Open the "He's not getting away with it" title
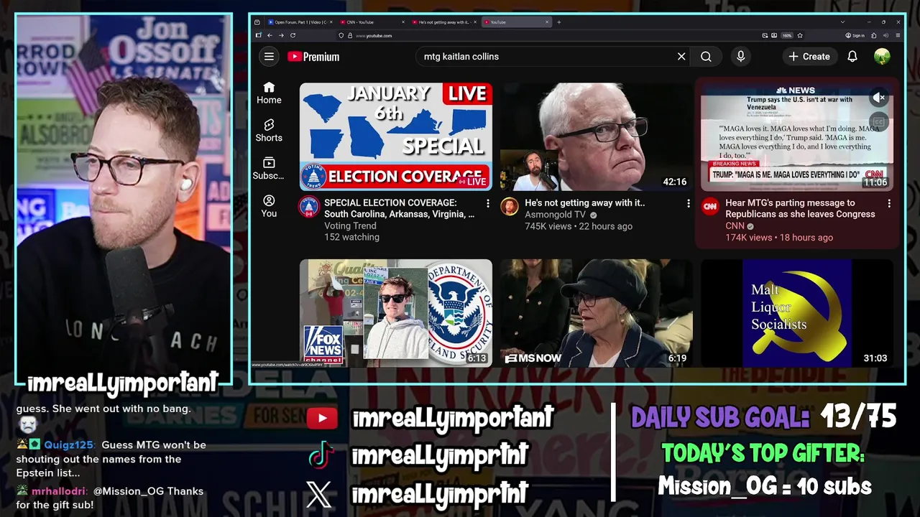This screenshot has width=920, height=517. (585, 203)
